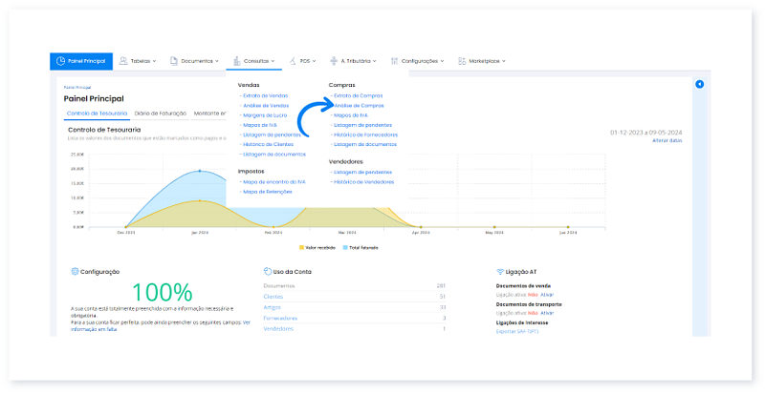
Task: Open the Marketplace dropdown arrow
Action: pyautogui.click(x=503, y=61)
